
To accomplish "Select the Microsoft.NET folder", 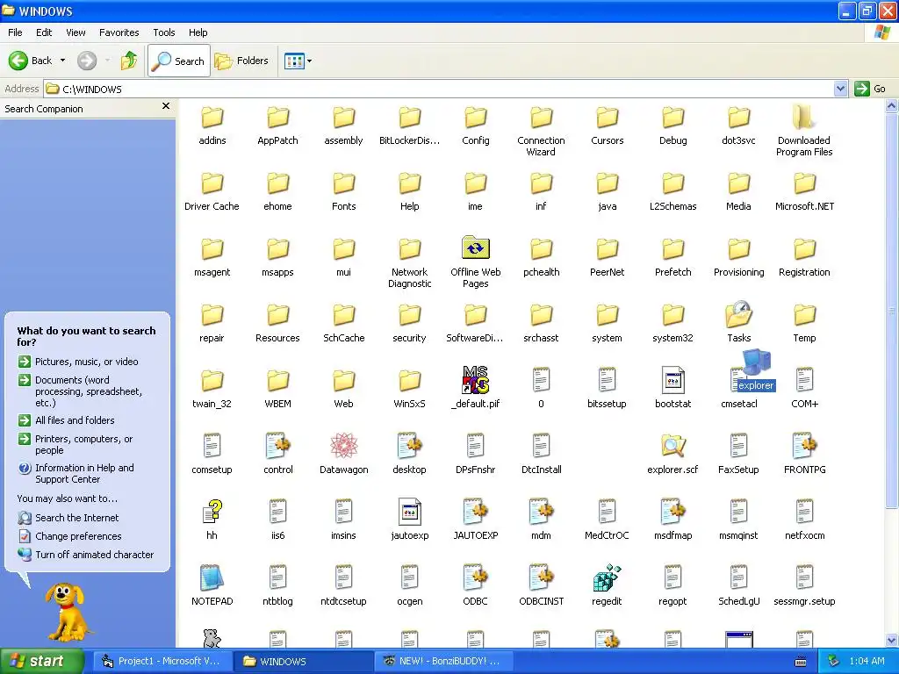I will coord(804,183).
